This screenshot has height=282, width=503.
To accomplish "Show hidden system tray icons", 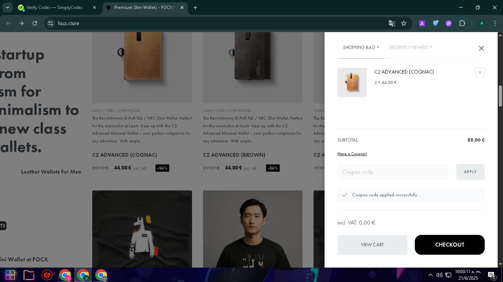I will coord(431,275).
